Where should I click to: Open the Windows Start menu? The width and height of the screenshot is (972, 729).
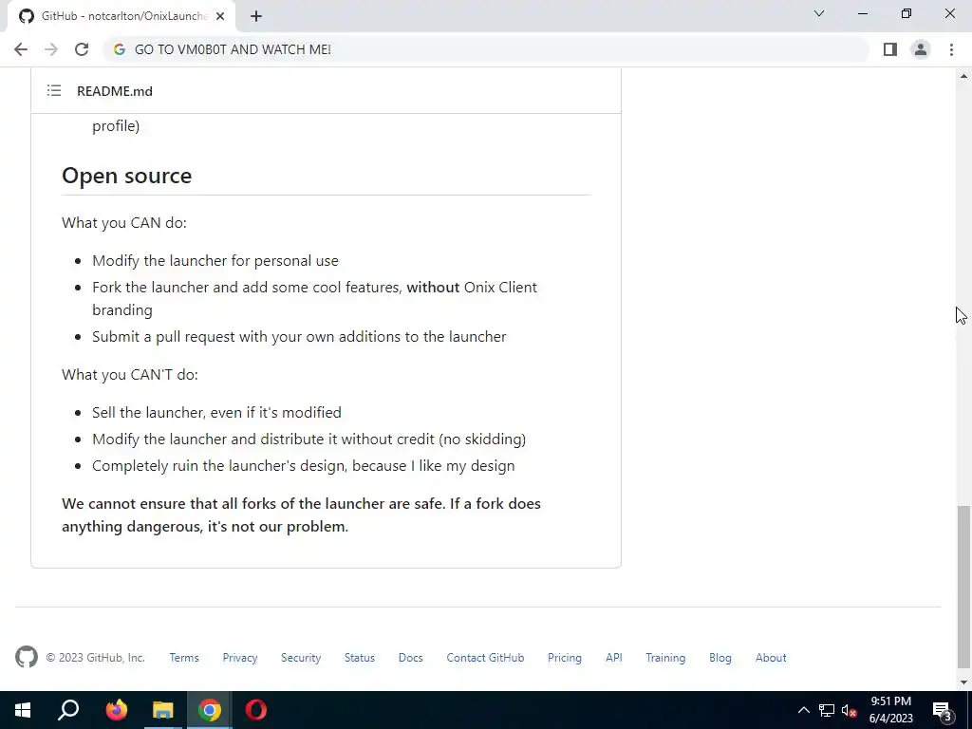coord(23,710)
